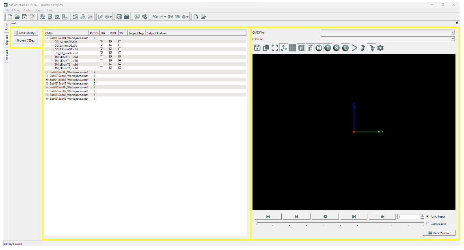The height and width of the screenshot is (250, 464).
Task: Open the Library menu
Action: [16, 10]
